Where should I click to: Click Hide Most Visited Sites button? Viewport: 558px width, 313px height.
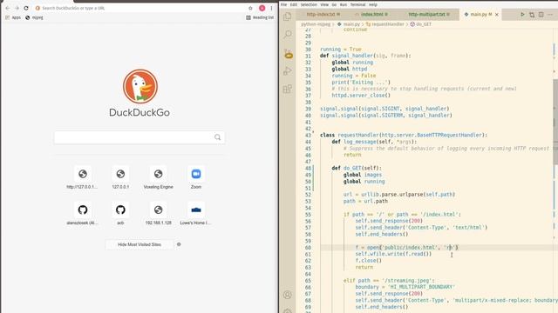[x=139, y=244]
